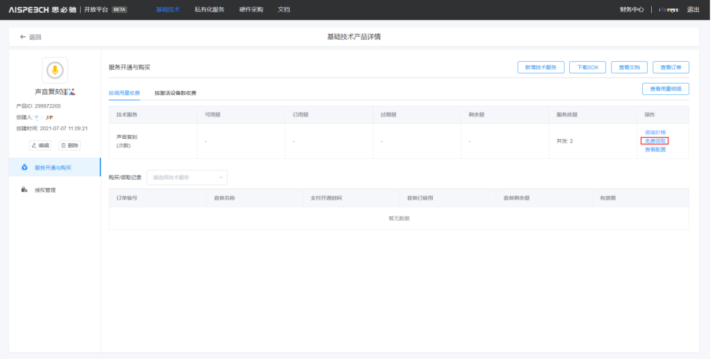Open 授权管理 in the sidebar

(45, 190)
